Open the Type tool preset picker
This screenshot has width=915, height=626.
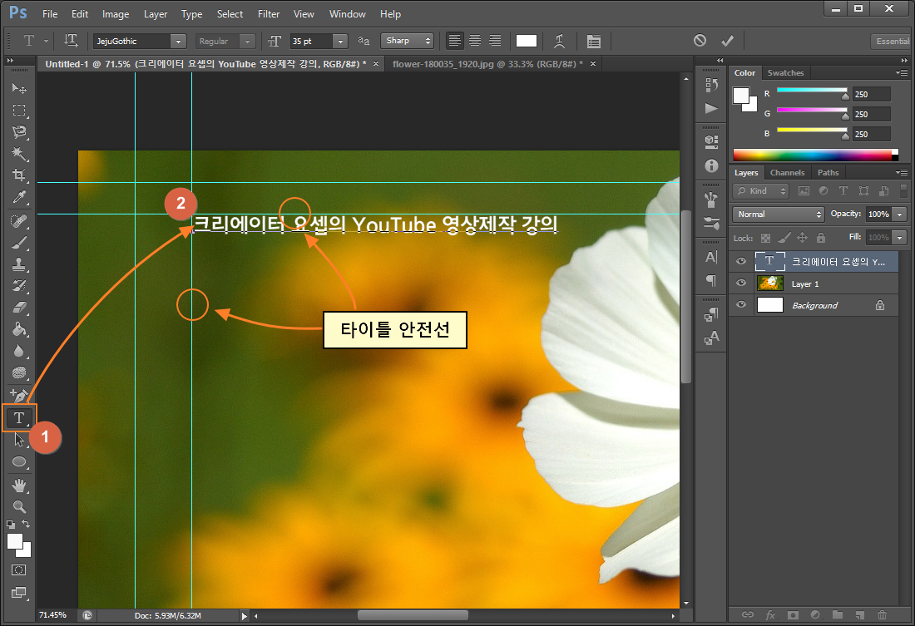[x=34, y=41]
